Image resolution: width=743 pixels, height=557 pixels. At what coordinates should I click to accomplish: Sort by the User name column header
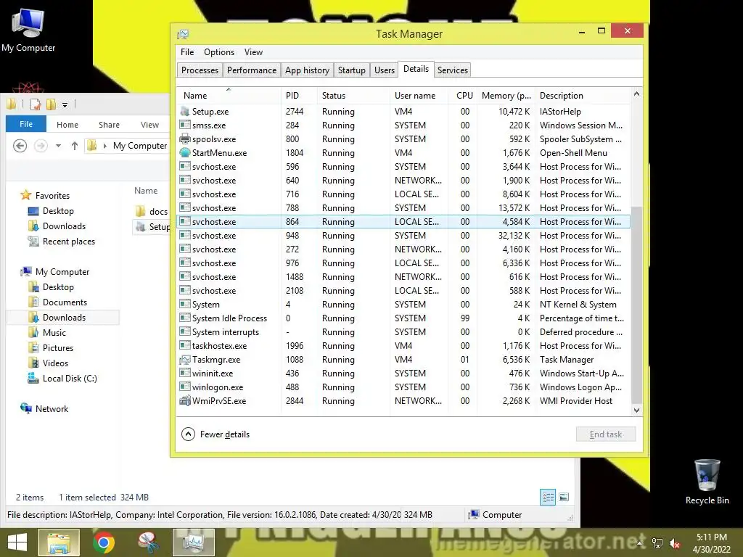pos(419,95)
